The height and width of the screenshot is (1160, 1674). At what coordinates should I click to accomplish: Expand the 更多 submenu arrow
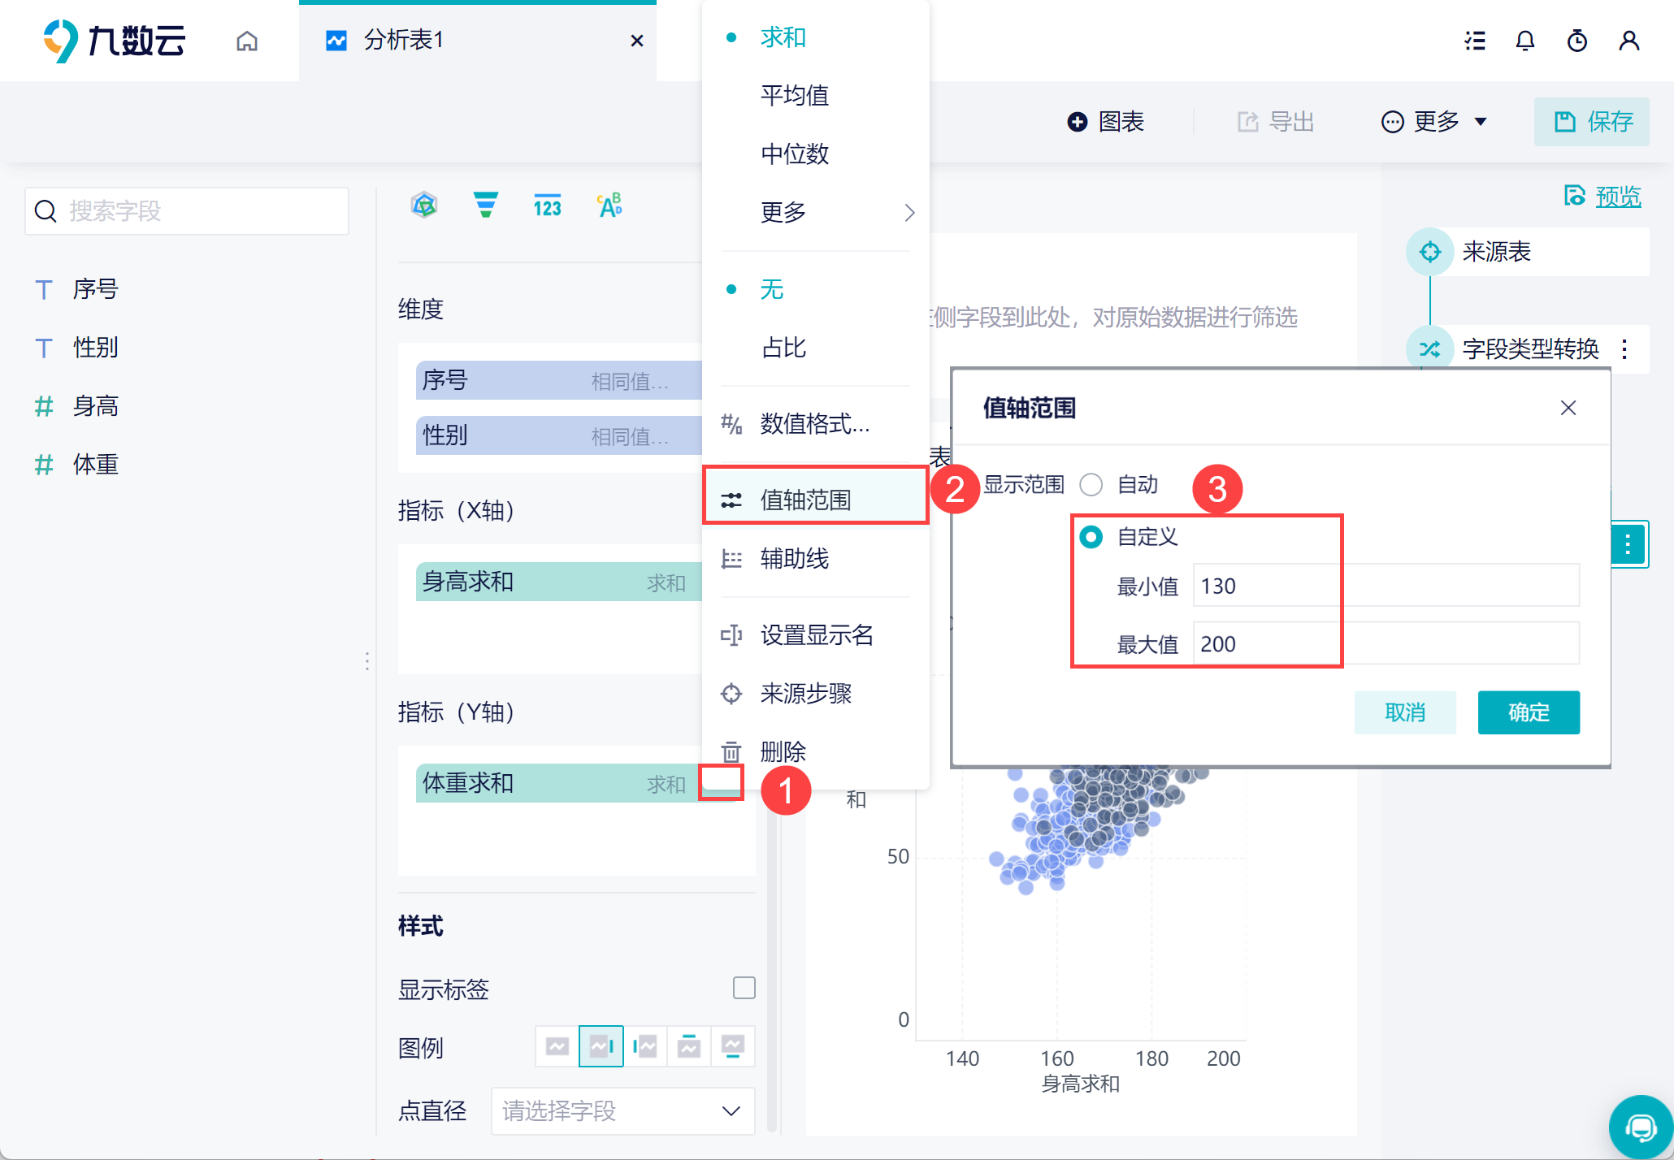[909, 212]
